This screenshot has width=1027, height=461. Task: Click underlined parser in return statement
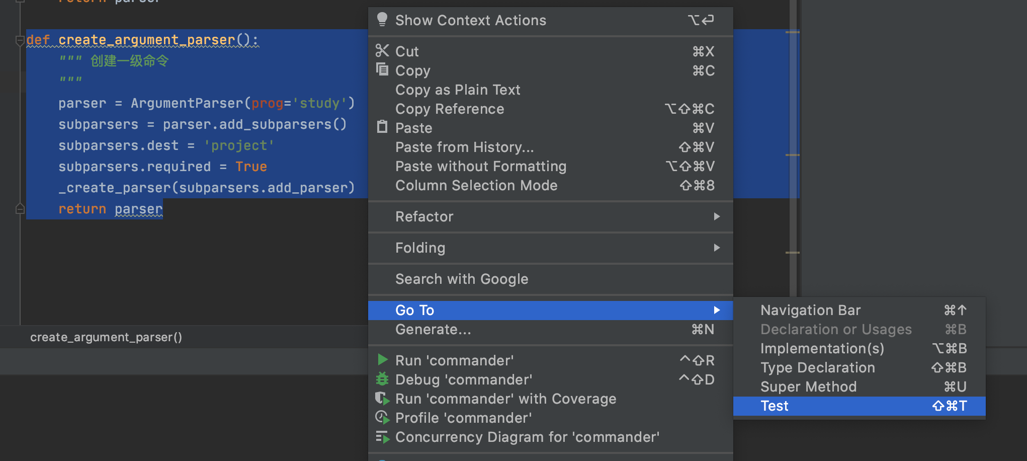(x=139, y=209)
